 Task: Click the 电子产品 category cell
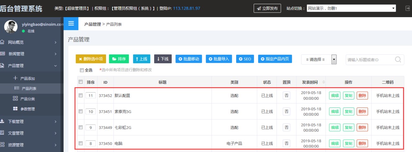(234, 143)
